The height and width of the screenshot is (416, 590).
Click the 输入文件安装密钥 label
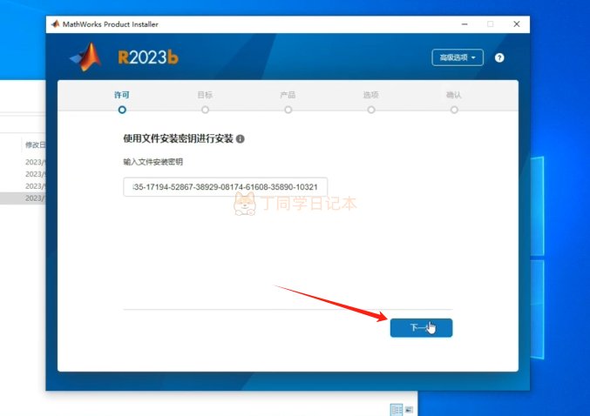point(153,162)
